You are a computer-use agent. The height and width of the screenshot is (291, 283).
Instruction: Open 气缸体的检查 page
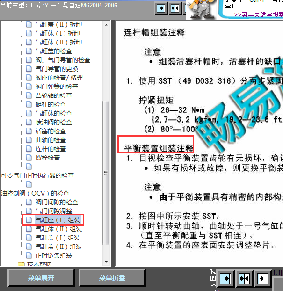54,113
